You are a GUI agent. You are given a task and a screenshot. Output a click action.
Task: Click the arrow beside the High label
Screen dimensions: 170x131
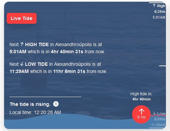(x=154, y=5)
